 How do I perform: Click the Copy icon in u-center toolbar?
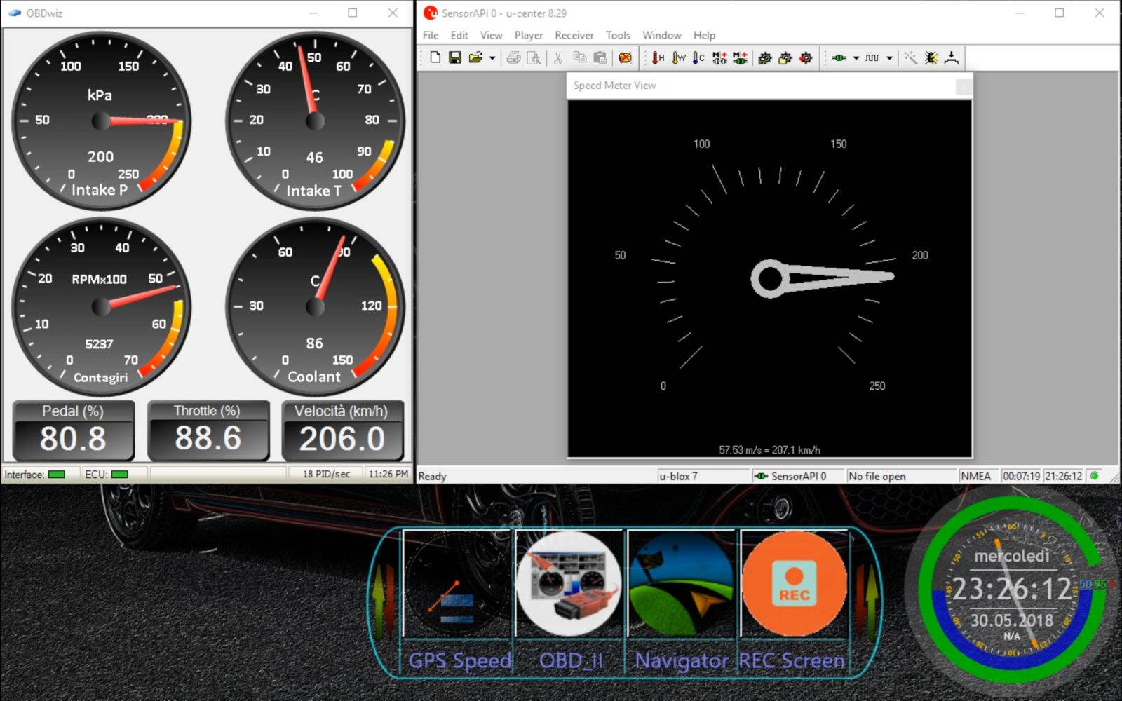pyautogui.click(x=579, y=57)
